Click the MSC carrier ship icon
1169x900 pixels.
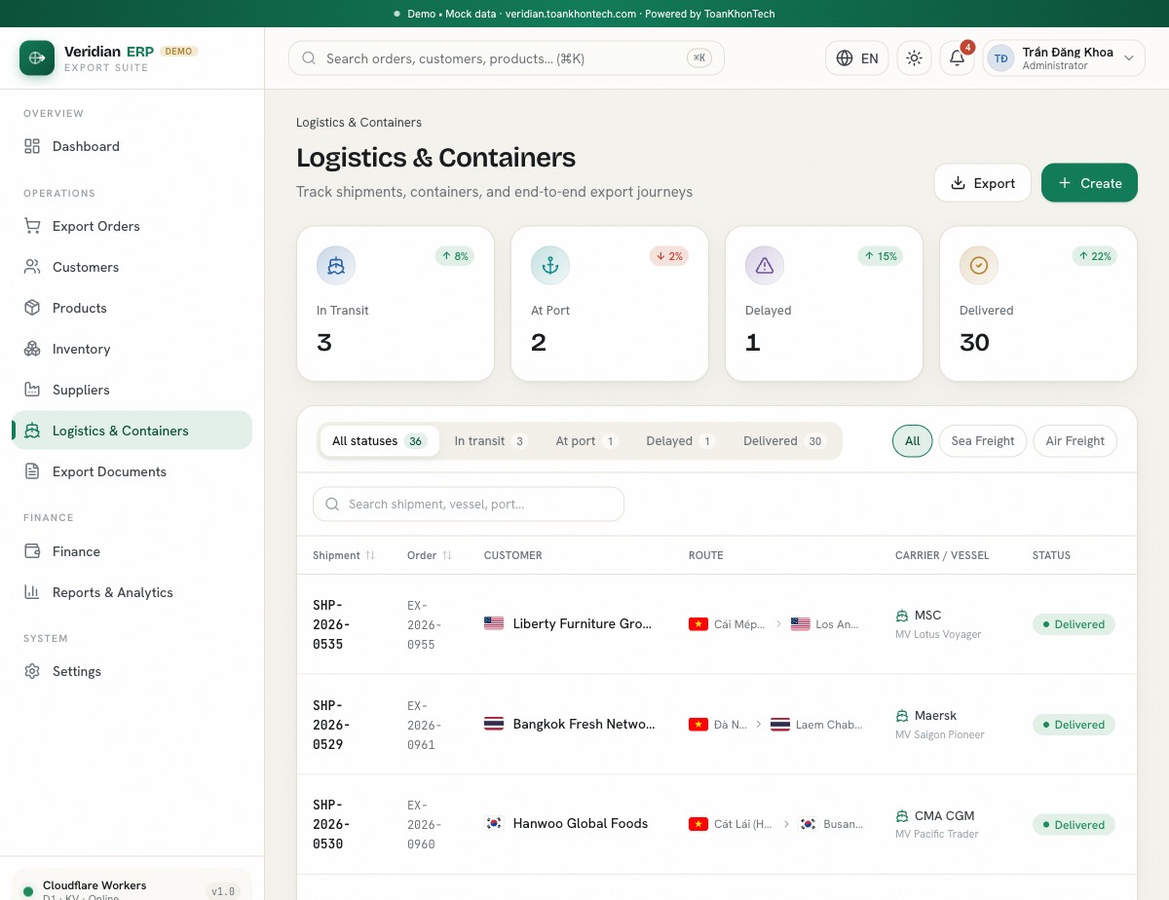tap(902, 616)
